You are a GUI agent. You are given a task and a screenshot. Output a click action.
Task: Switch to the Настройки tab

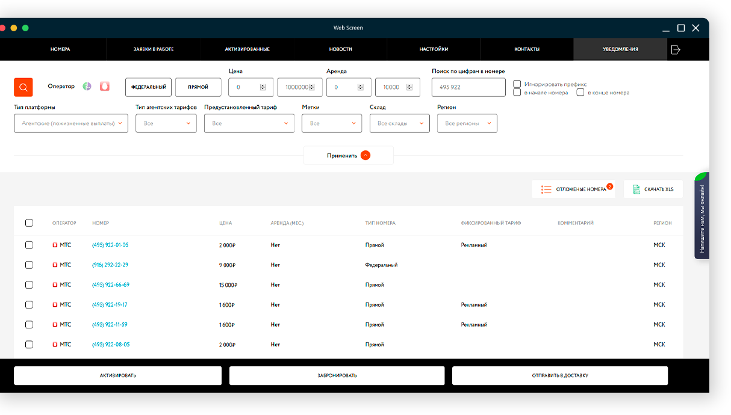click(x=434, y=49)
